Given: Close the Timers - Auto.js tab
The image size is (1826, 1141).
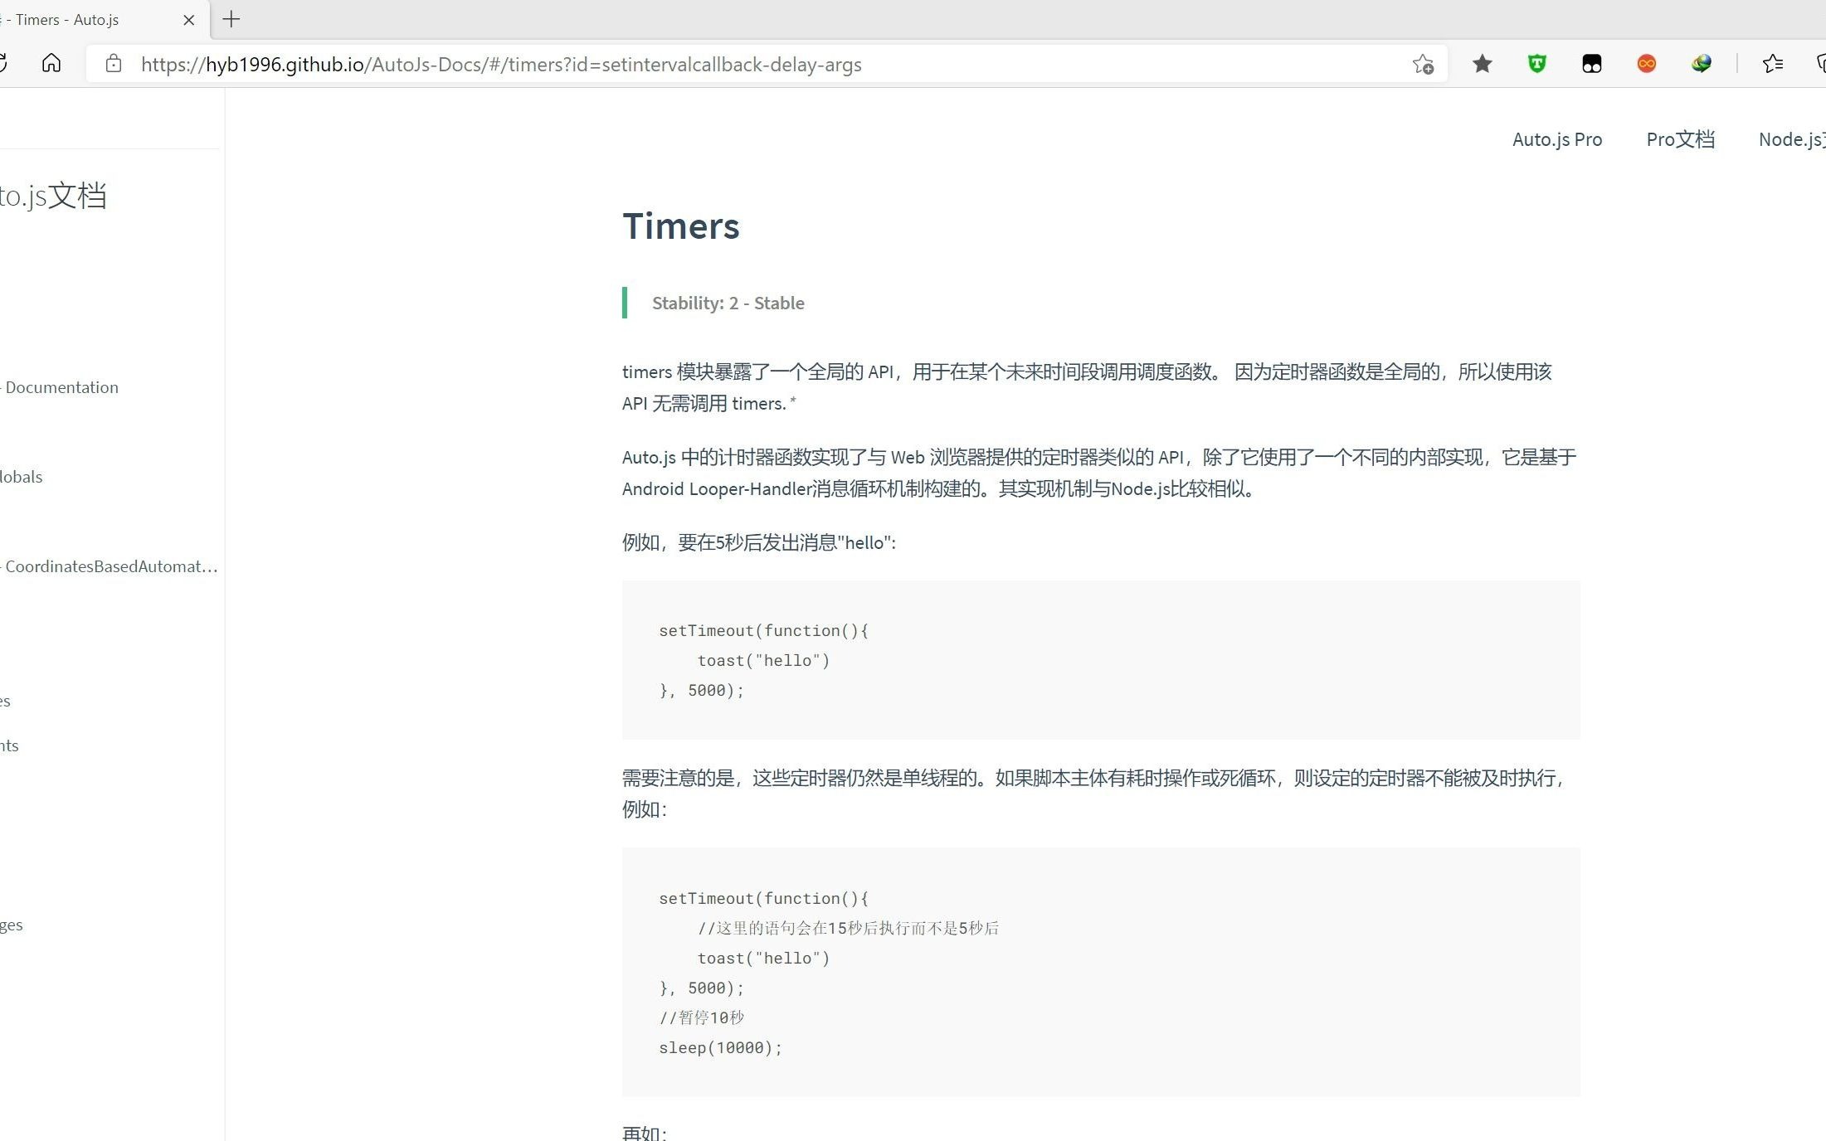Looking at the screenshot, I should point(189,20).
